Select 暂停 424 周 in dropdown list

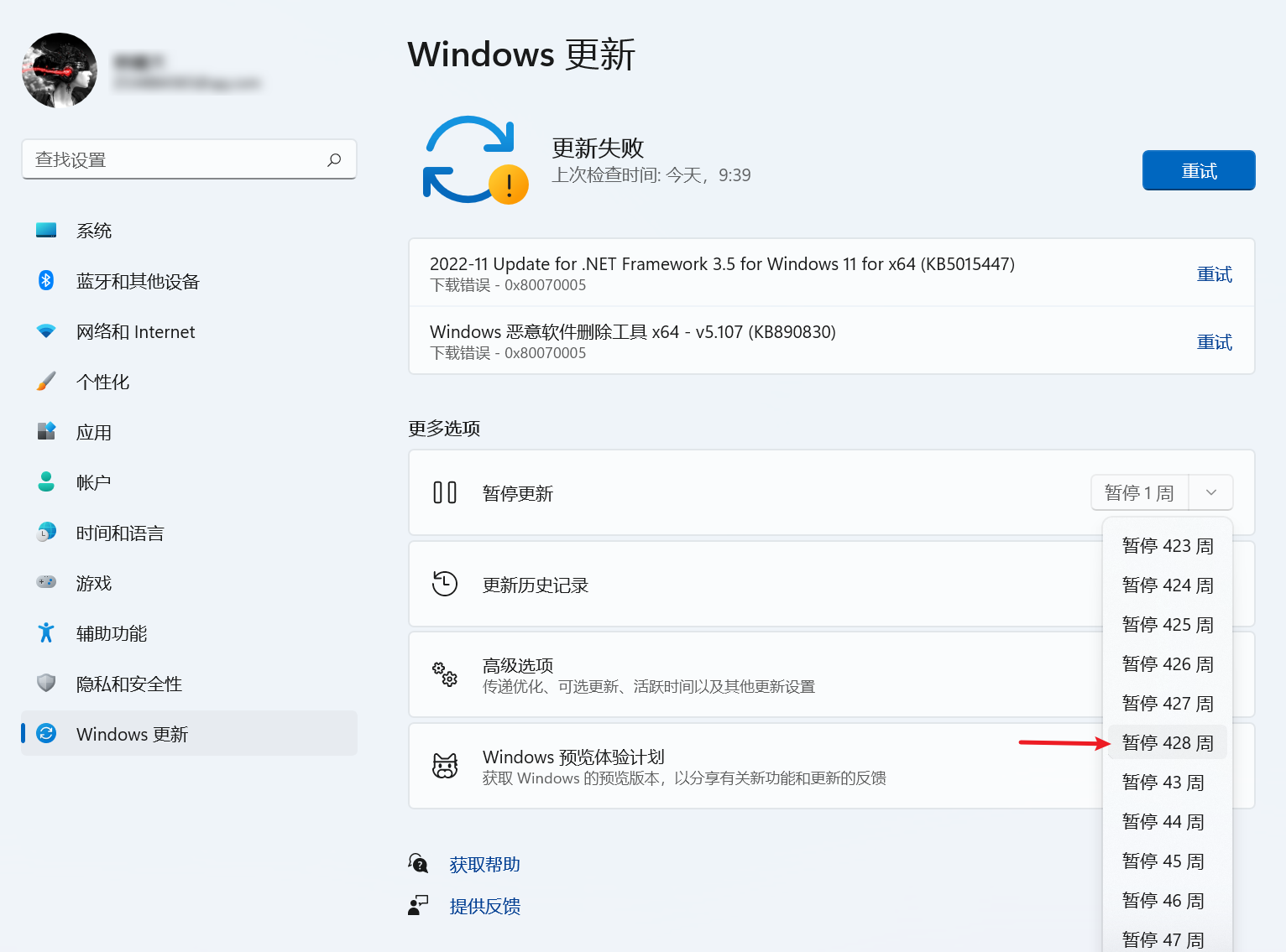click(x=1167, y=585)
